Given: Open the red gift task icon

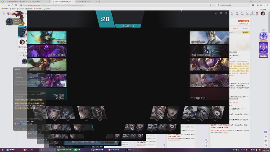Looking at the screenshot, I should pyautogui.click(x=257, y=13).
